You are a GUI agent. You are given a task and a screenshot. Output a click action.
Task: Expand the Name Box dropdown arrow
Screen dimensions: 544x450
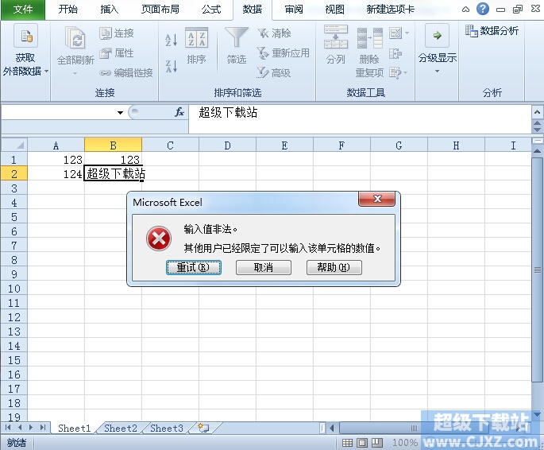tap(120, 113)
